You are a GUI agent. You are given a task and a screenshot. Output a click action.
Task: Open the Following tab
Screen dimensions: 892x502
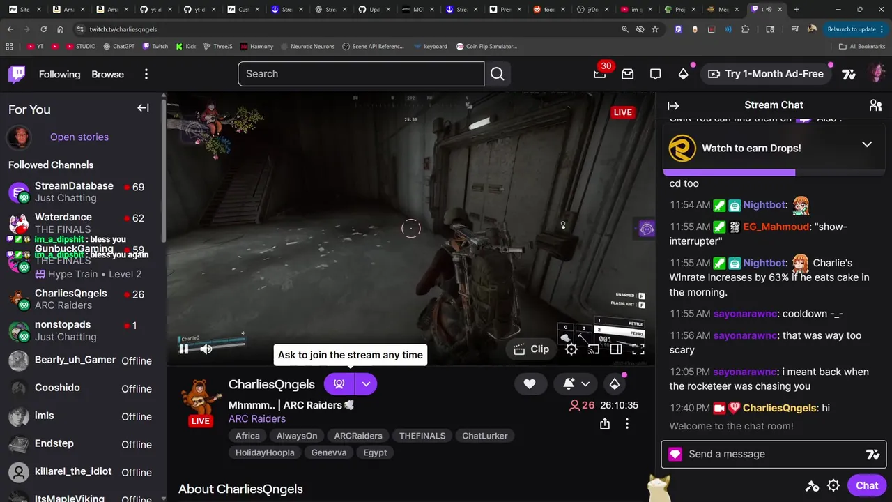[x=59, y=74]
